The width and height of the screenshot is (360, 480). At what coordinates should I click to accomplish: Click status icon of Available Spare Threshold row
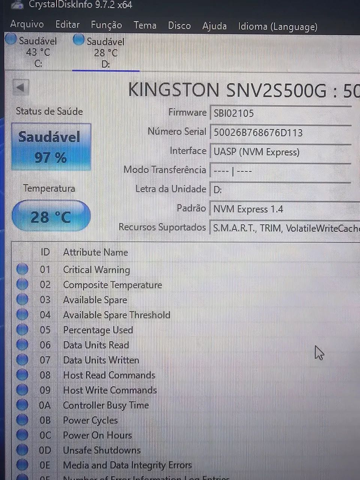pyautogui.click(x=22, y=314)
